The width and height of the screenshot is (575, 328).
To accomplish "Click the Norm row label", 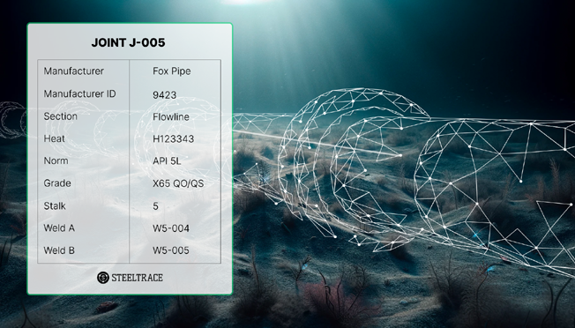I will tap(56, 160).
